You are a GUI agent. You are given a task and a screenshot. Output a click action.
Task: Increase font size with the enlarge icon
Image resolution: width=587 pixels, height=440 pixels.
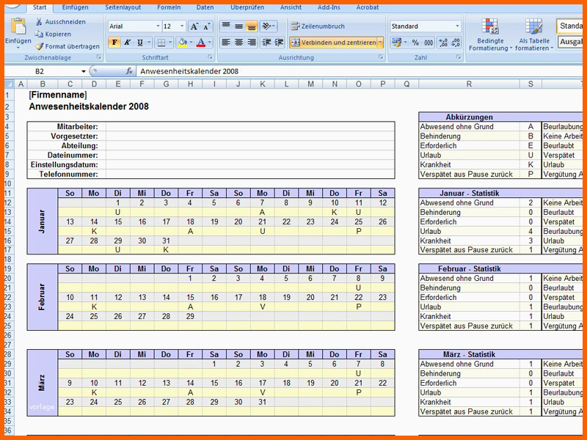pyautogui.click(x=194, y=26)
